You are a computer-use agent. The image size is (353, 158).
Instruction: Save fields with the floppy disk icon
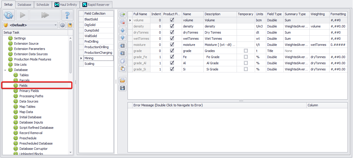[123, 88]
